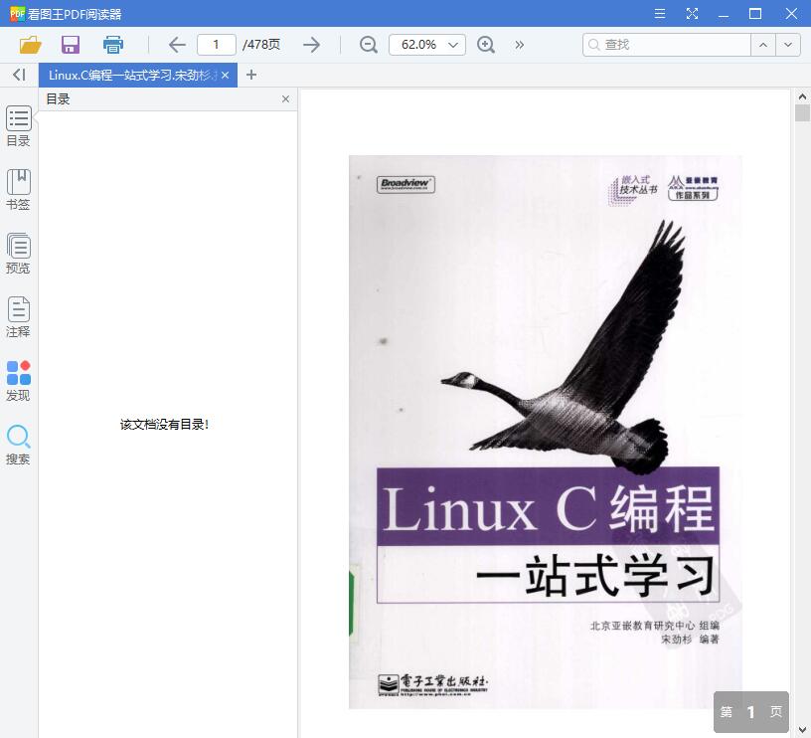This screenshot has height=738, width=811.
Task: Click the 查找 search field
Action: coord(667,45)
